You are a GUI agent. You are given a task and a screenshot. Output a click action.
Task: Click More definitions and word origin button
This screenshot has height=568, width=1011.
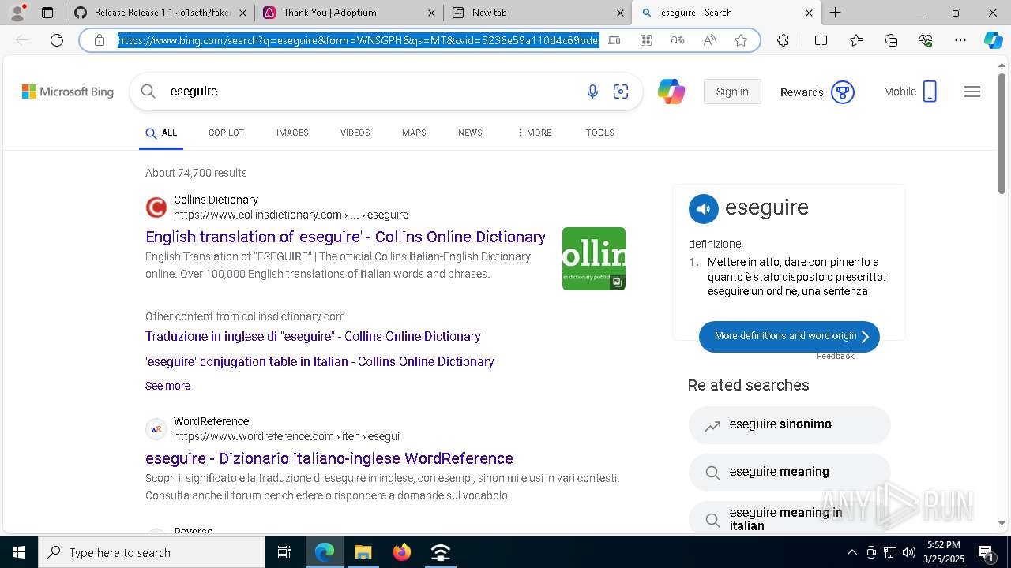789,336
